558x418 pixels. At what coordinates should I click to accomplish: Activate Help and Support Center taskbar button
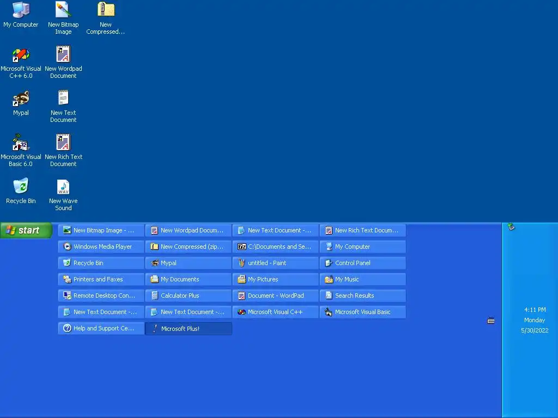[x=101, y=328]
